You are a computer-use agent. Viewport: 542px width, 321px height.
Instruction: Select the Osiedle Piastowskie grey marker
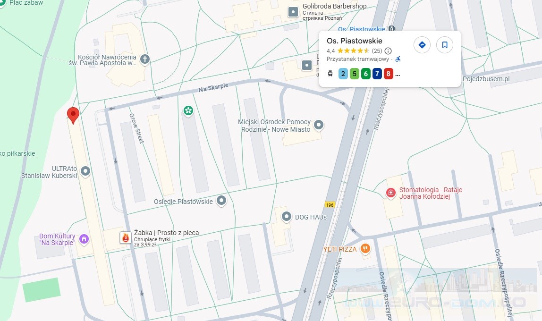click(221, 201)
